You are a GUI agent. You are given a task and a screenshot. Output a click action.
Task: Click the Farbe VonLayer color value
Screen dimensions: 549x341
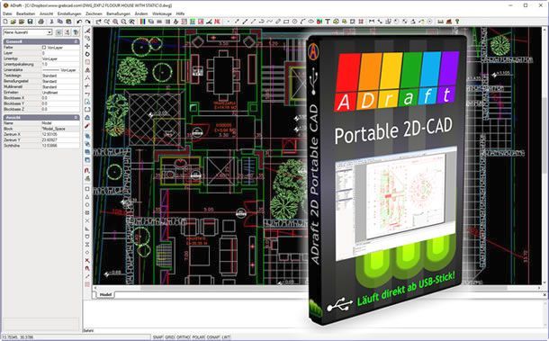tap(60, 48)
